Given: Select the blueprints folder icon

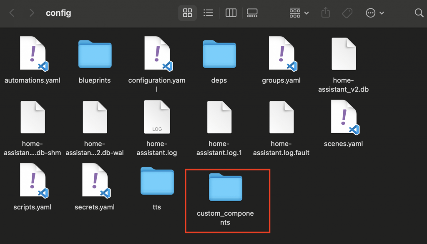Looking at the screenshot, I should (x=95, y=54).
